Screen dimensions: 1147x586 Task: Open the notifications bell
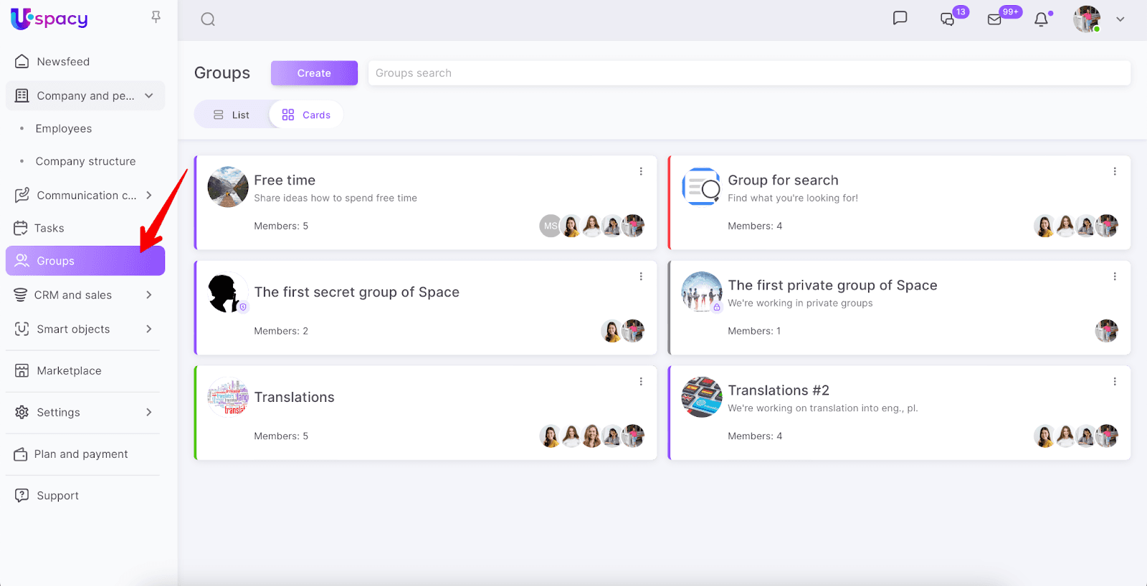click(1041, 19)
